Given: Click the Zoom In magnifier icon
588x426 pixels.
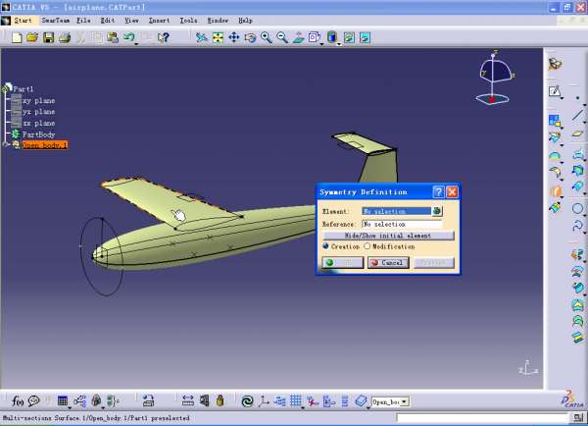Looking at the screenshot, I should coord(267,38).
